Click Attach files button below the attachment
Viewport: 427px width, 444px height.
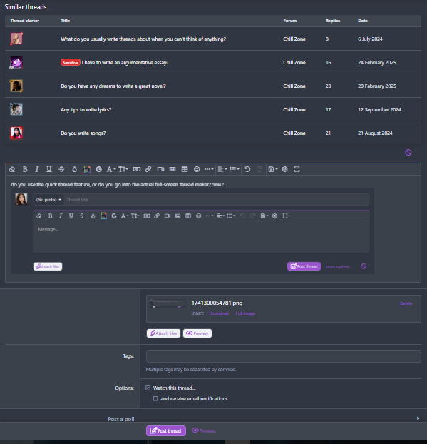tap(163, 333)
